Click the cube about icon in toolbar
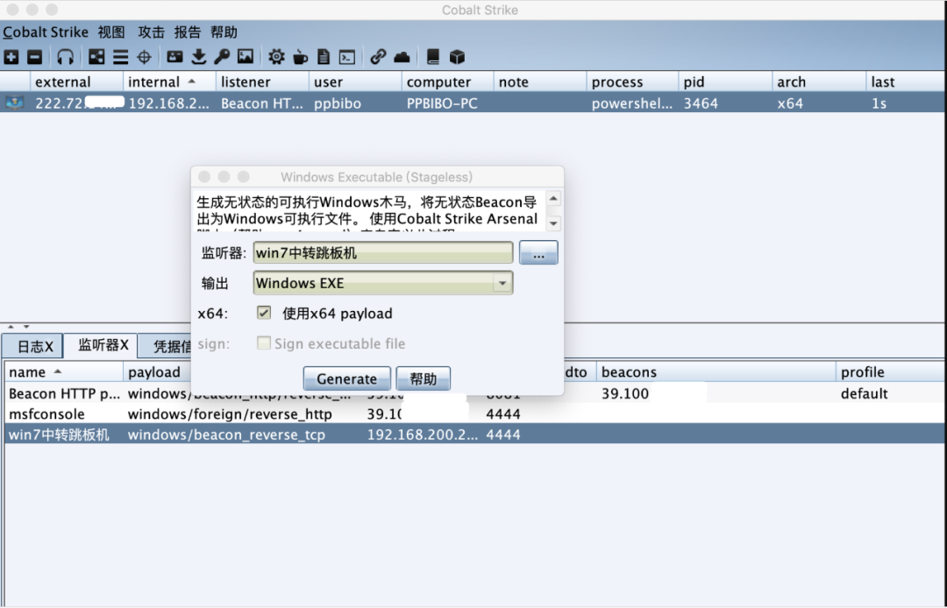Viewport: 947px width, 608px height. 457,57
